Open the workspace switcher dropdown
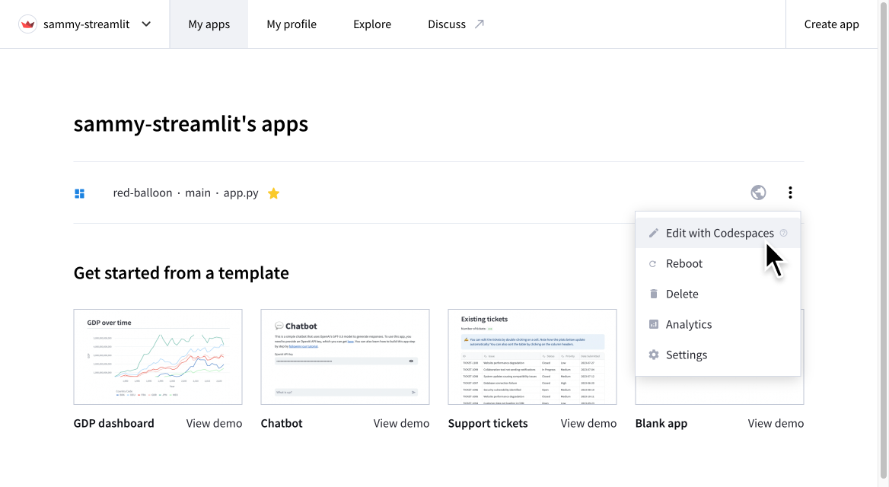889x487 pixels. click(145, 24)
